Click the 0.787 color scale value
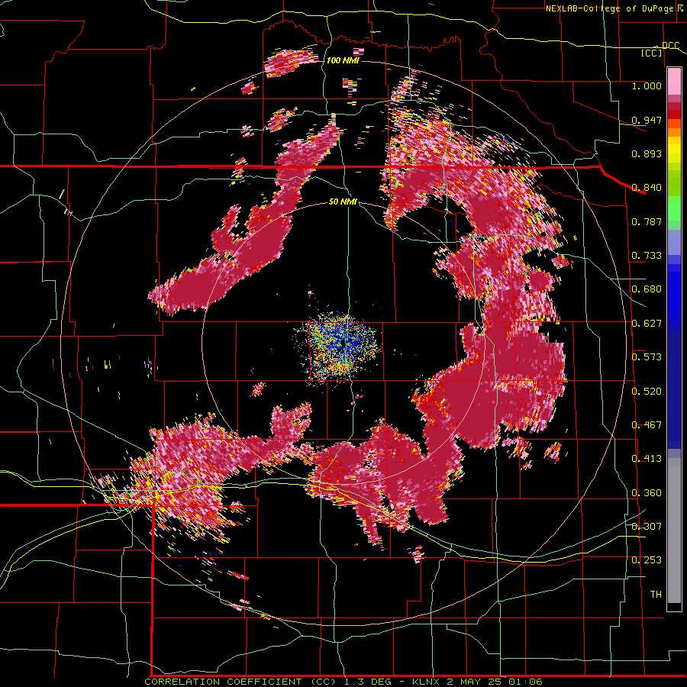Image resolution: width=687 pixels, height=687 pixels. coord(647,221)
